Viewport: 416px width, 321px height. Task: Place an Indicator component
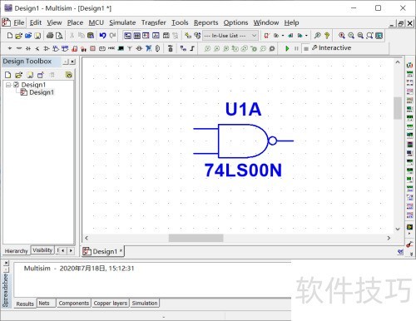[x=92, y=48]
